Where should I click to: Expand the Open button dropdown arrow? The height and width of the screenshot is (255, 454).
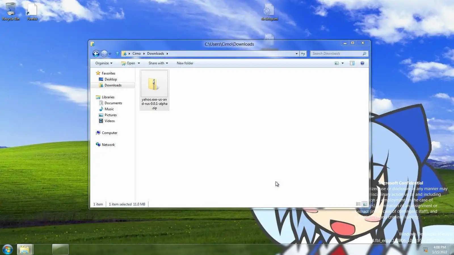coord(139,63)
